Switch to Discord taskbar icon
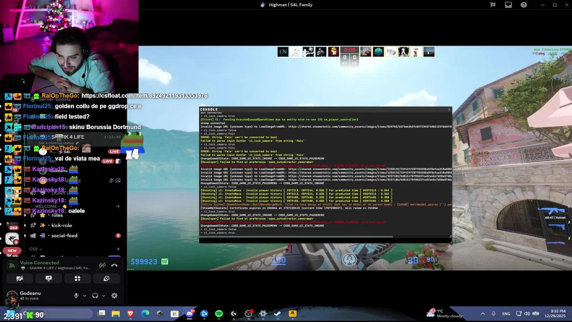 tap(189, 314)
